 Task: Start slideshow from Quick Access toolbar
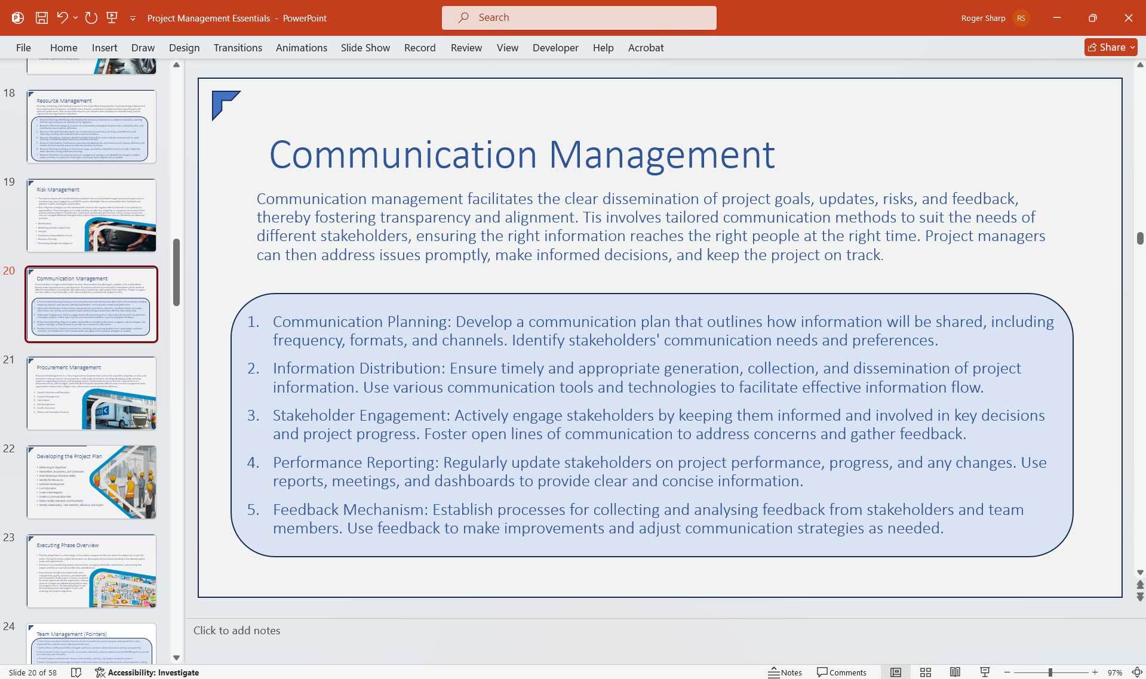click(112, 17)
